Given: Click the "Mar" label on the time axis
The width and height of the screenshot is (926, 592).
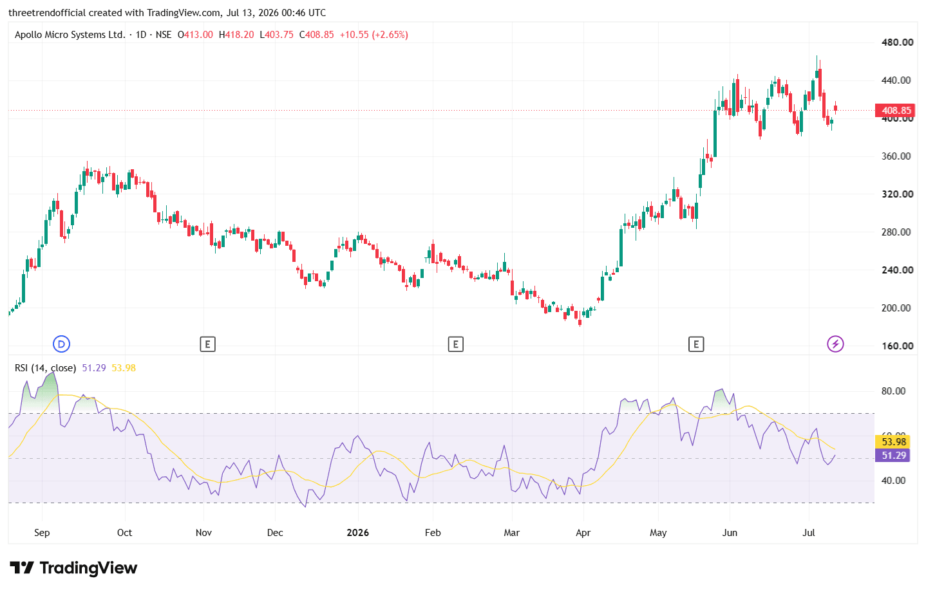Looking at the screenshot, I should point(512,533).
